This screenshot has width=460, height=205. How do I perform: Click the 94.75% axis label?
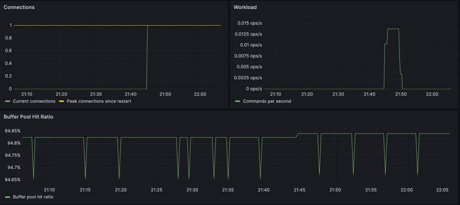(13, 155)
